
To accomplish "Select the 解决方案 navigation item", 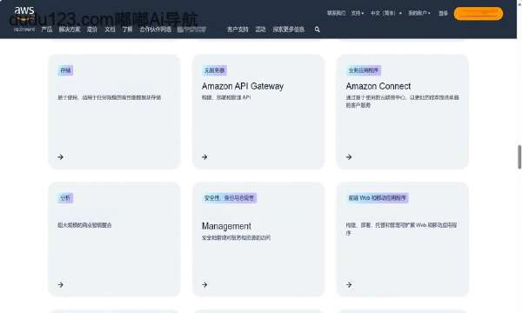I will coord(70,30).
